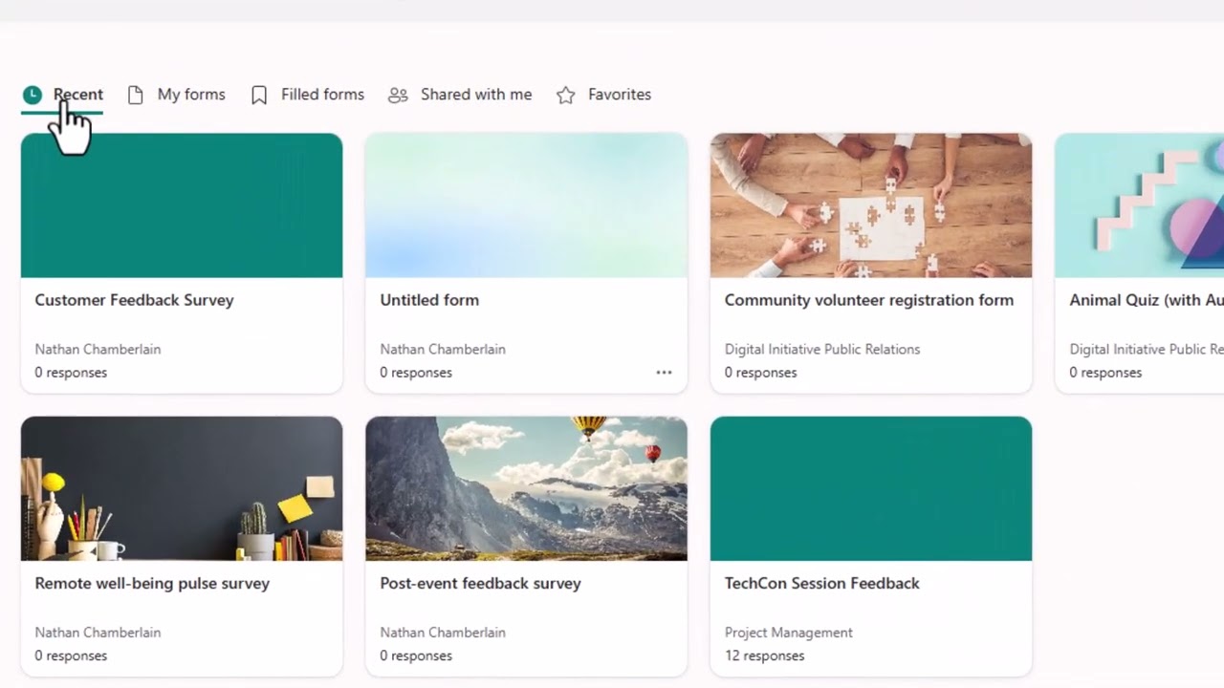Click the star icon beside Favorites
This screenshot has width=1224, height=688.
click(566, 95)
